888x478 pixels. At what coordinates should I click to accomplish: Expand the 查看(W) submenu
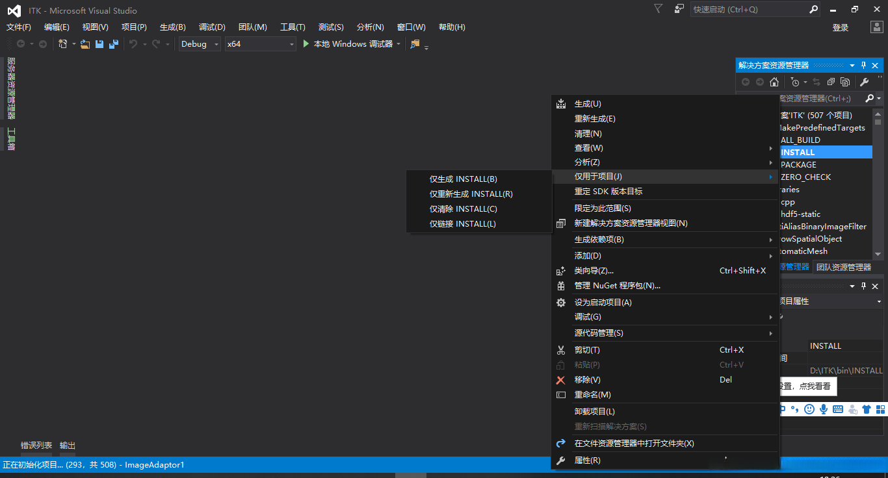coord(665,148)
